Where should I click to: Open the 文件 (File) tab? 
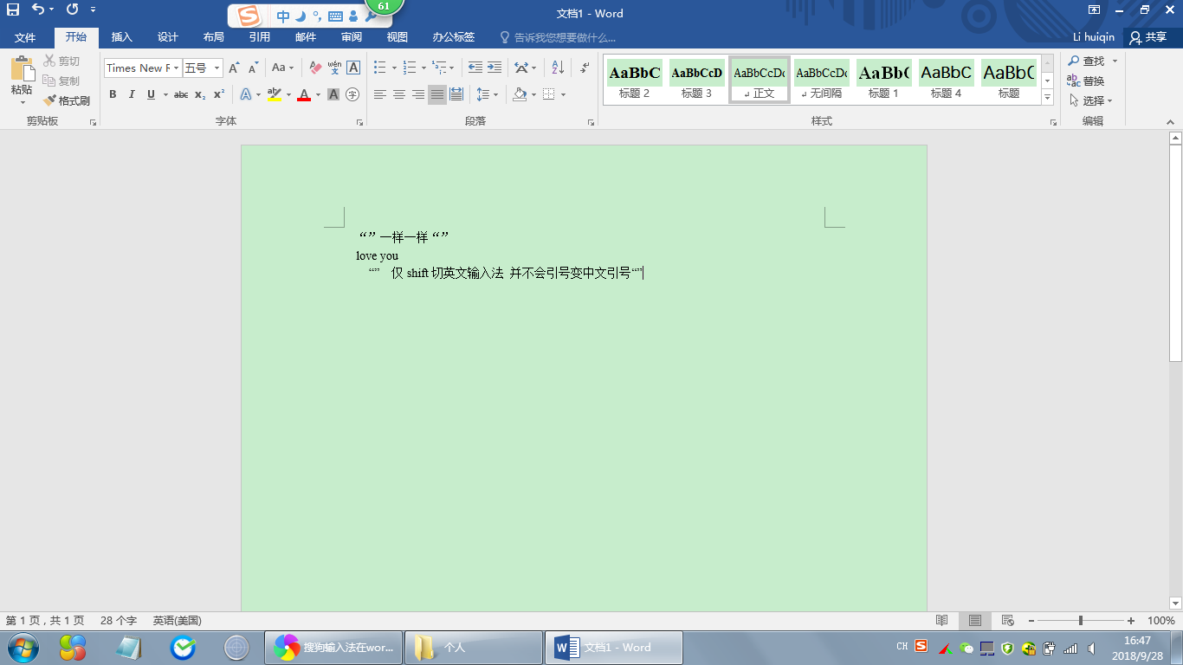(25, 37)
